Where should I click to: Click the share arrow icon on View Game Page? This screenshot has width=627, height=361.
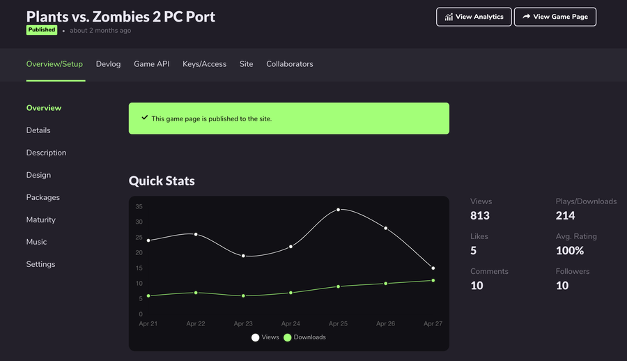[x=526, y=17]
